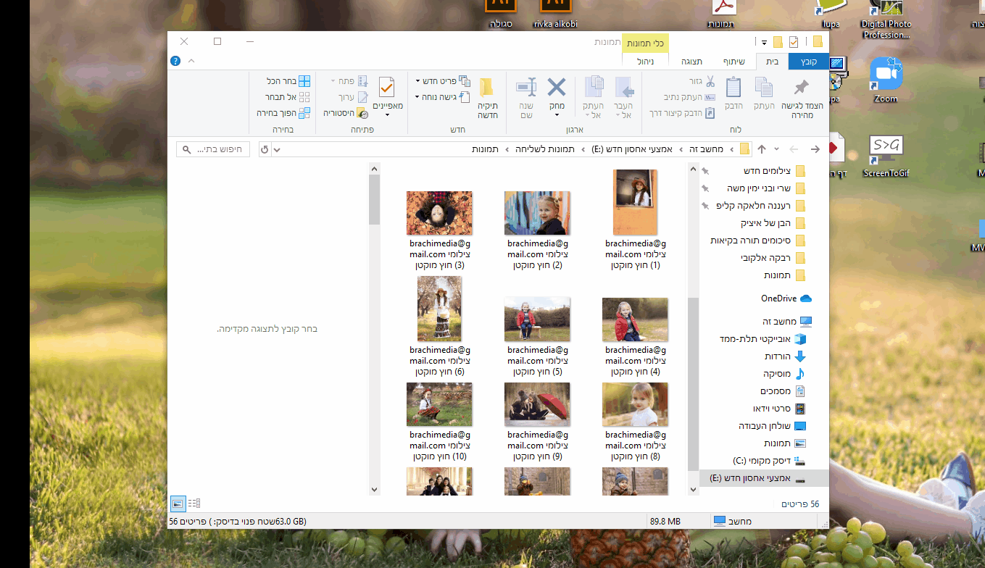The height and width of the screenshot is (568, 985).
Task: Switch to the Share (שיתוף) tab
Action: pyautogui.click(x=733, y=62)
